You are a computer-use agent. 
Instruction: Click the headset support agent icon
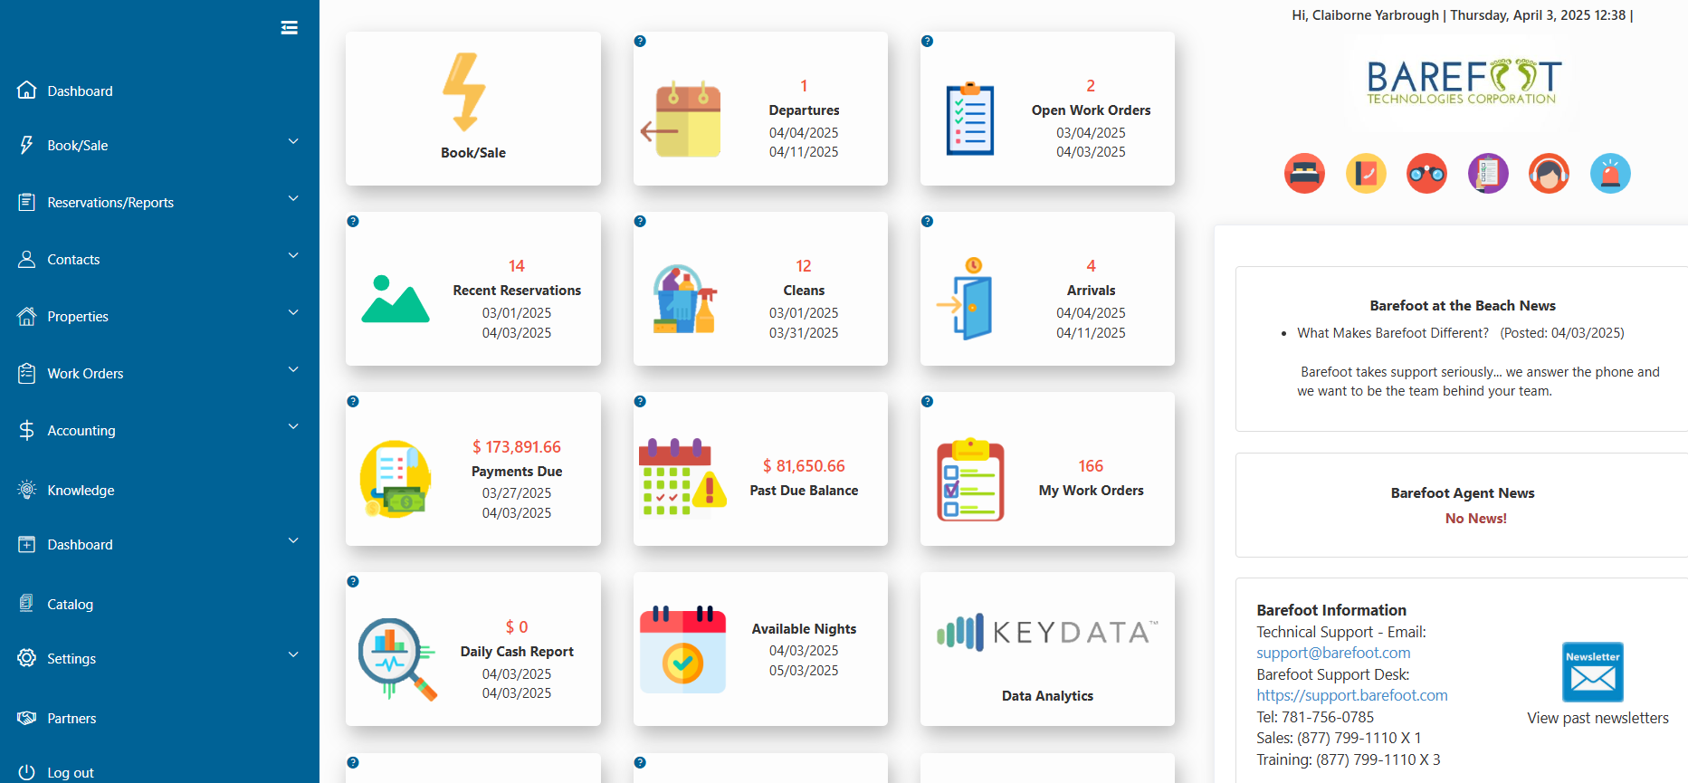(1549, 174)
